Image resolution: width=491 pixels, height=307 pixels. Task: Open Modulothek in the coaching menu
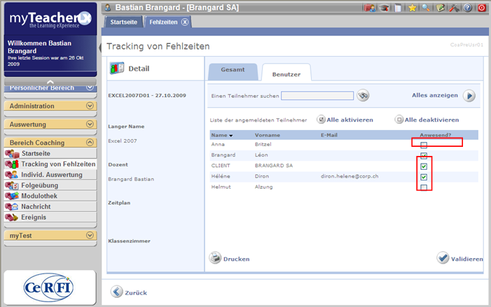[42, 196]
